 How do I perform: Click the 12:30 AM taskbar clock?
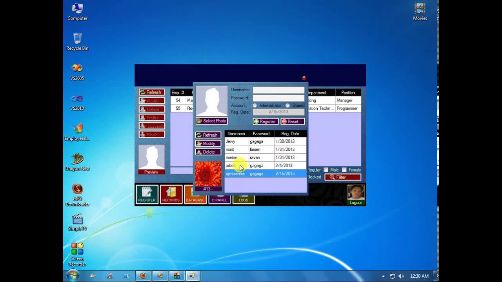coord(419,276)
